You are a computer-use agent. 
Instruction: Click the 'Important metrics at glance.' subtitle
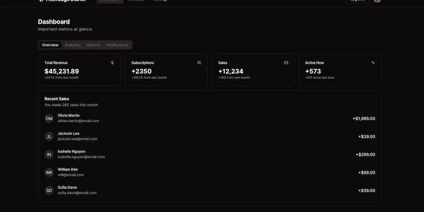click(x=65, y=29)
